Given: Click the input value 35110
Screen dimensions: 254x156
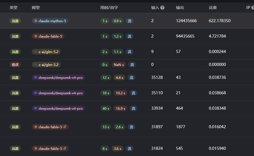Looking at the screenshot, I should (157, 93).
